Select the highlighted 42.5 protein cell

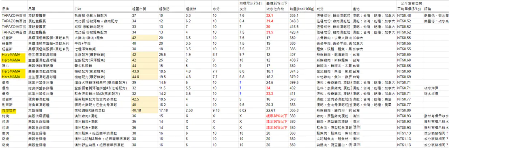point(145,99)
